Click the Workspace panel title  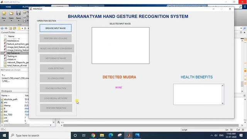tap(7, 91)
